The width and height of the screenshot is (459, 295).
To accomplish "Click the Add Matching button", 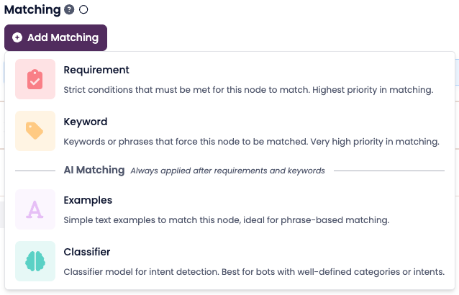I will click(55, 37).
